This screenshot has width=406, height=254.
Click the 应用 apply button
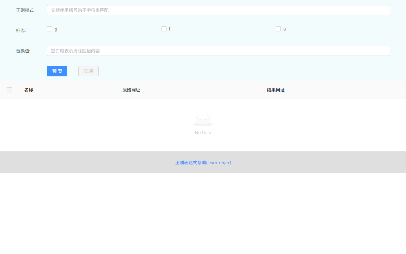point(88,71)
